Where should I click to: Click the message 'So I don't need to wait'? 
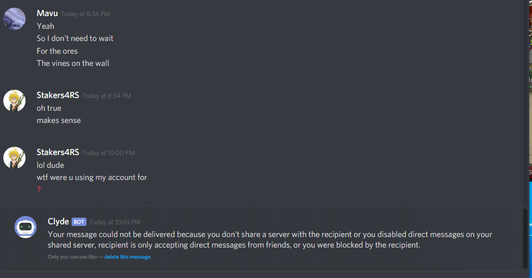75,39
